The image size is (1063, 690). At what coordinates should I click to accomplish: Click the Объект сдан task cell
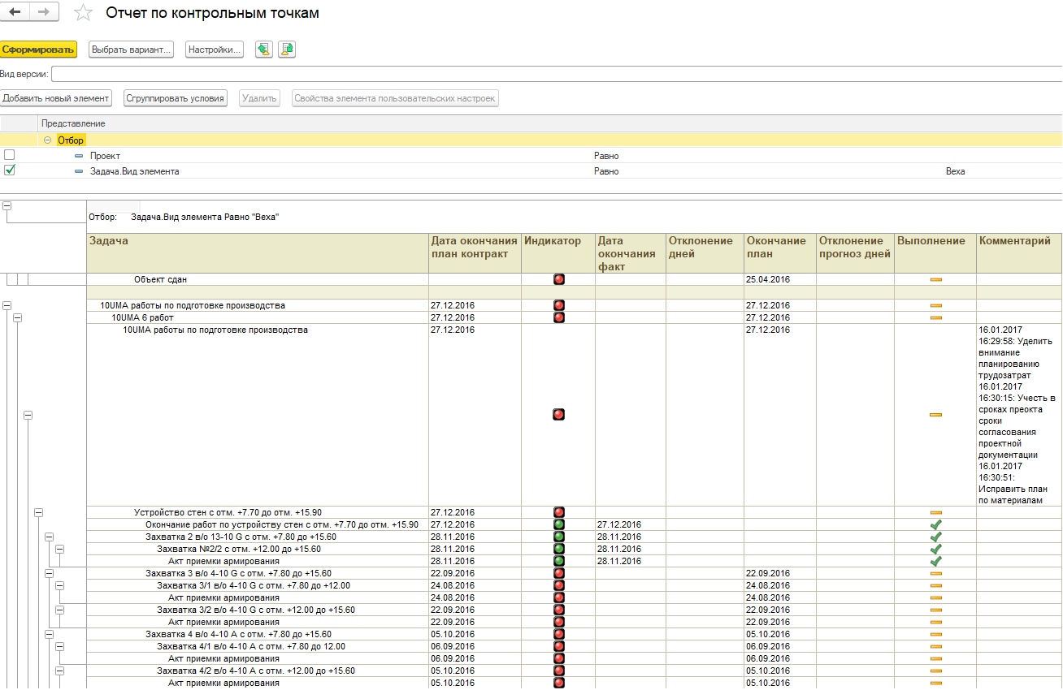pyautogui.click(x=258, y=279)
